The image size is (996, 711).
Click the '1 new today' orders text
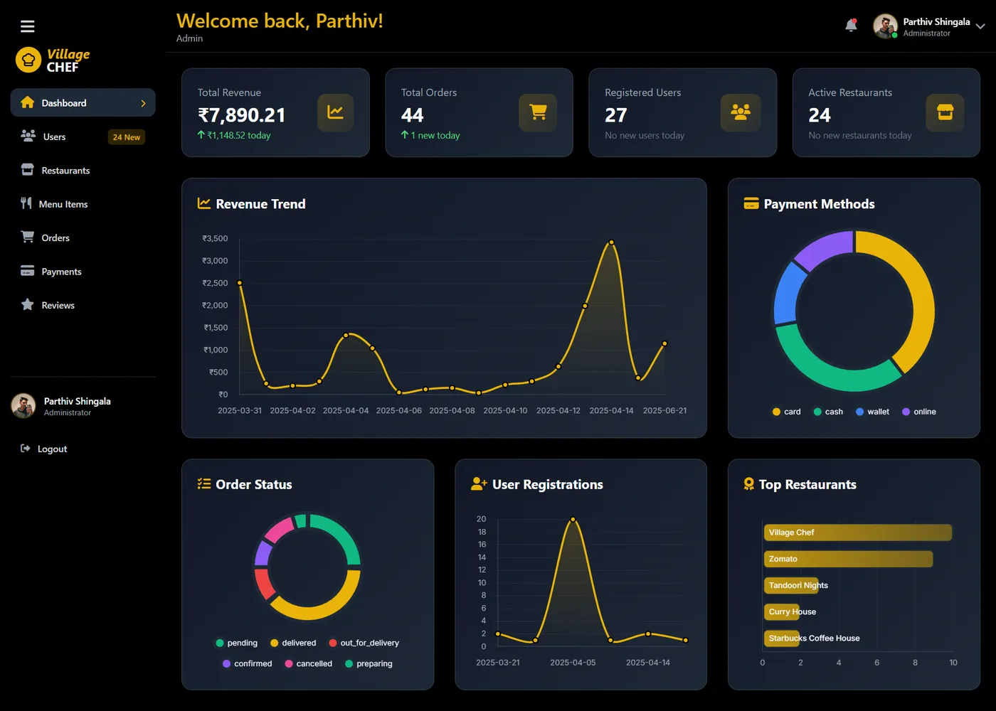pos(430,135)
